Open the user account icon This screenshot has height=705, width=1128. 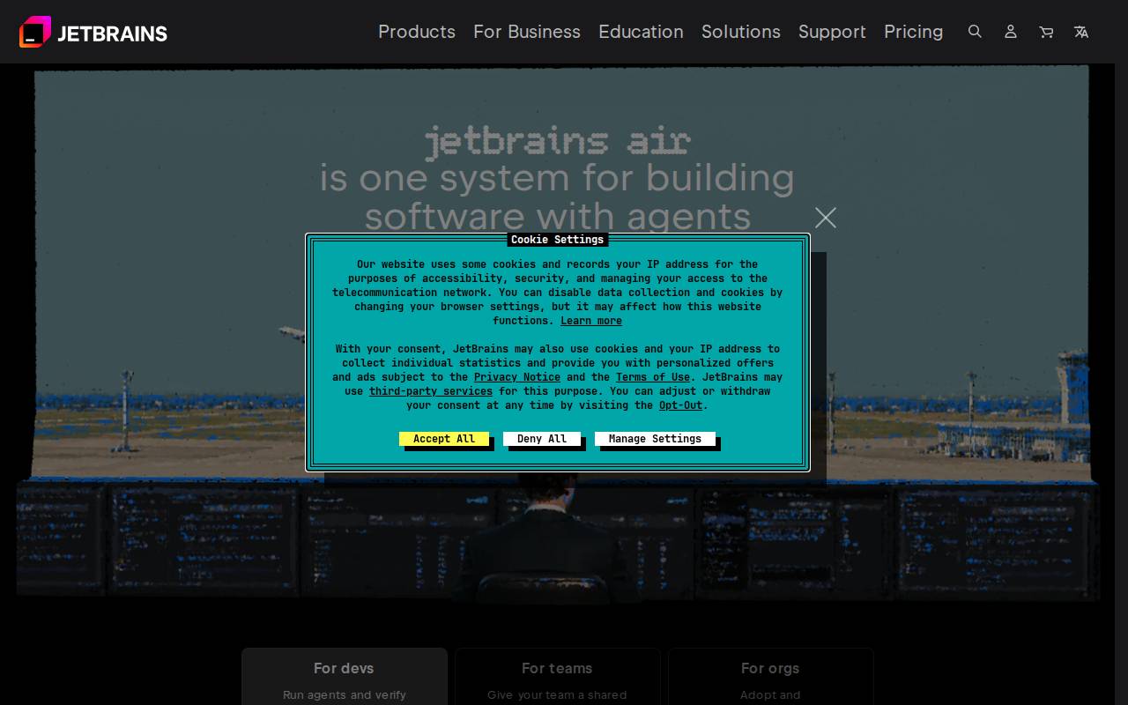point(1011,32)
